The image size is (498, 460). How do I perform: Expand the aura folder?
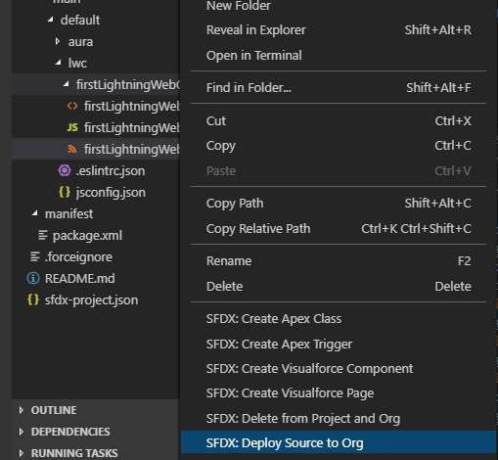pyautogui.click(x=58, y=41)
